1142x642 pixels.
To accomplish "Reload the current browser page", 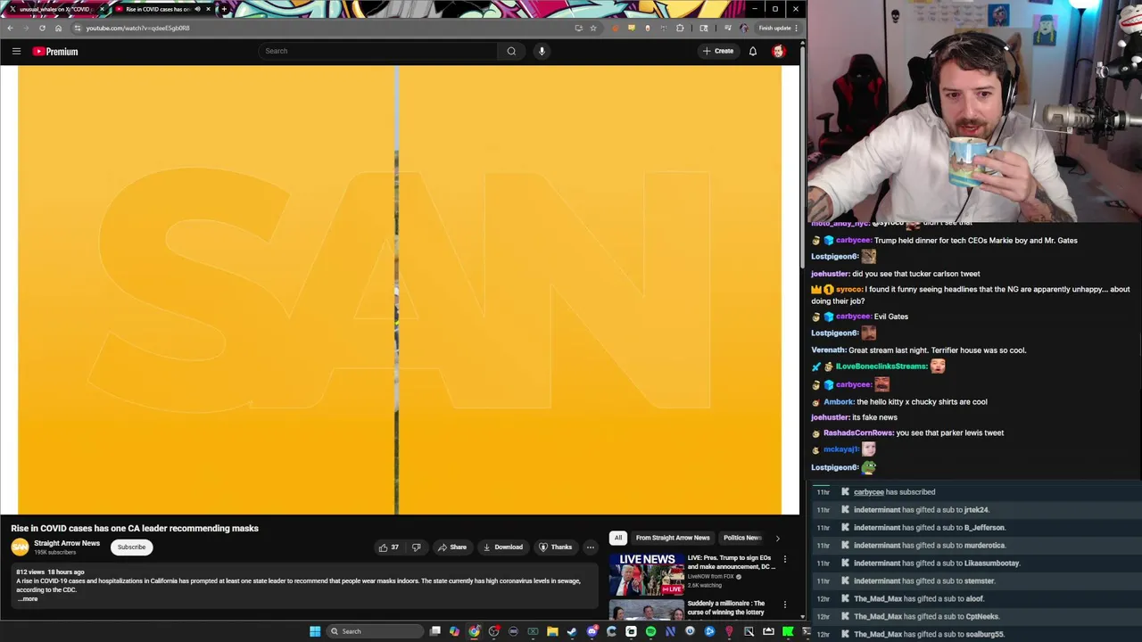I will point(42,28).
